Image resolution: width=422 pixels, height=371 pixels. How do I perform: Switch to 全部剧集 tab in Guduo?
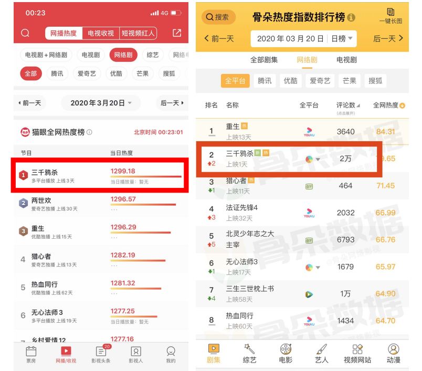(264, 60)
